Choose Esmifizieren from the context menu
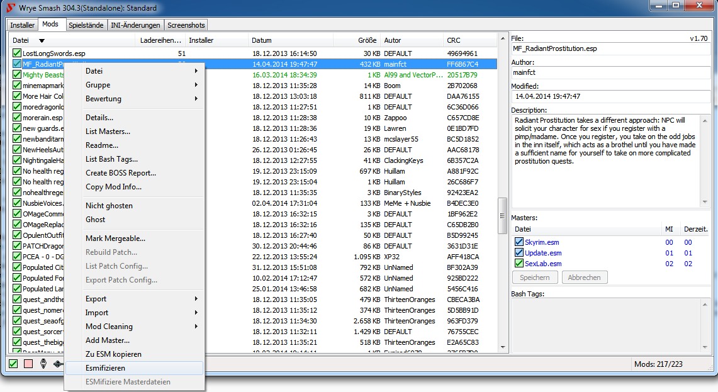 click(x=105, y=368)
